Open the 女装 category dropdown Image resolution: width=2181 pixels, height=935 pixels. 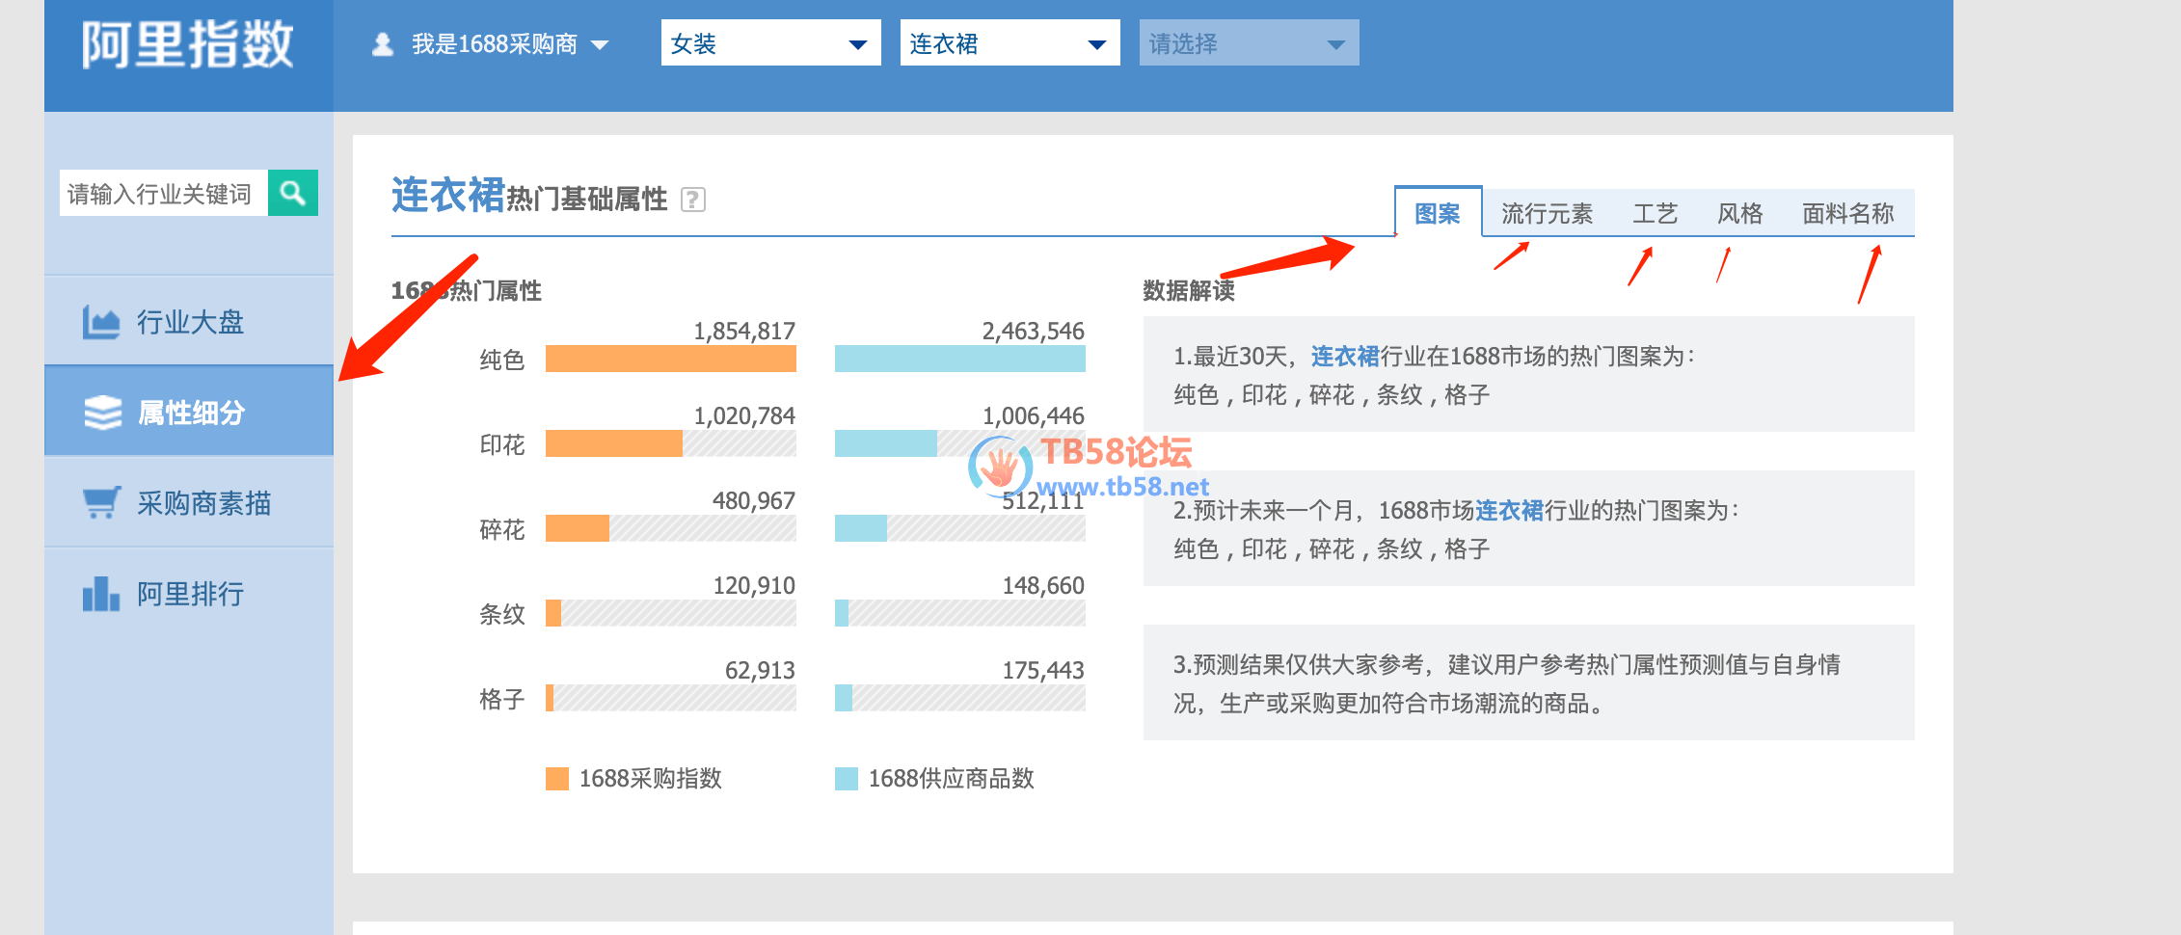click(771, 43)
